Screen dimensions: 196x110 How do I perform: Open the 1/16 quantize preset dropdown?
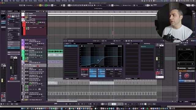point(140,5)
